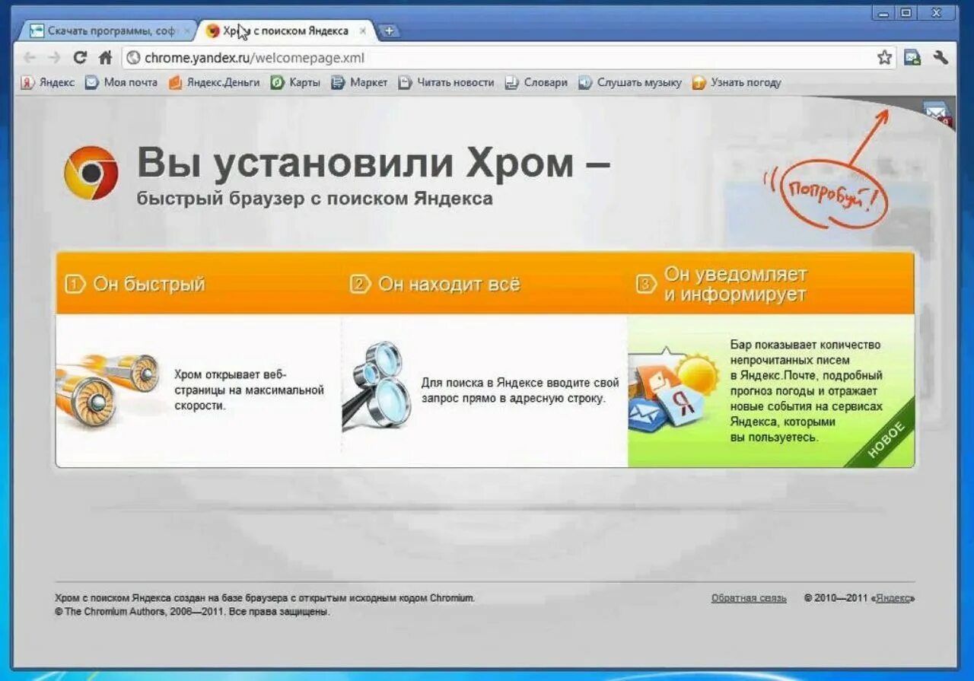The height and width of the screenshot is (681, 974).
Task: Open the 'Моя почта' bookmark
Action: [x=121, y=82]
